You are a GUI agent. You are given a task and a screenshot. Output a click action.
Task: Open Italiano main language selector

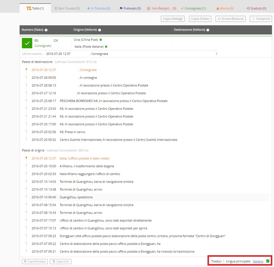coord(258,261)
